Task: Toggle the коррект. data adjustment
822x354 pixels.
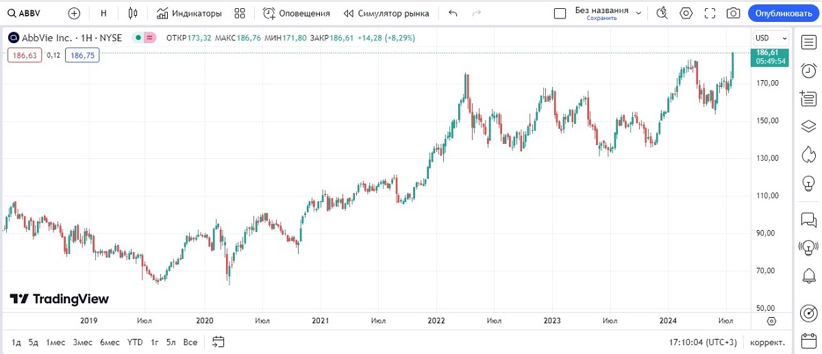Action: pos(767,341)
